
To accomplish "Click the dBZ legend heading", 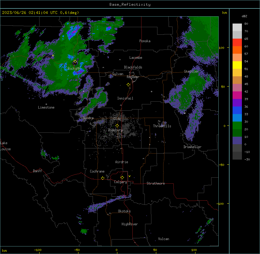I will coord(244,16).
